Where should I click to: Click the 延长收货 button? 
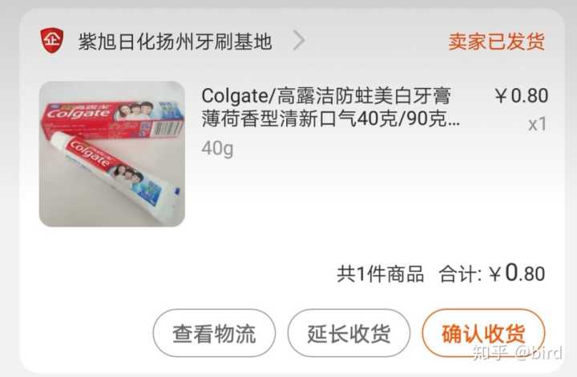click(x=349, y=333)
